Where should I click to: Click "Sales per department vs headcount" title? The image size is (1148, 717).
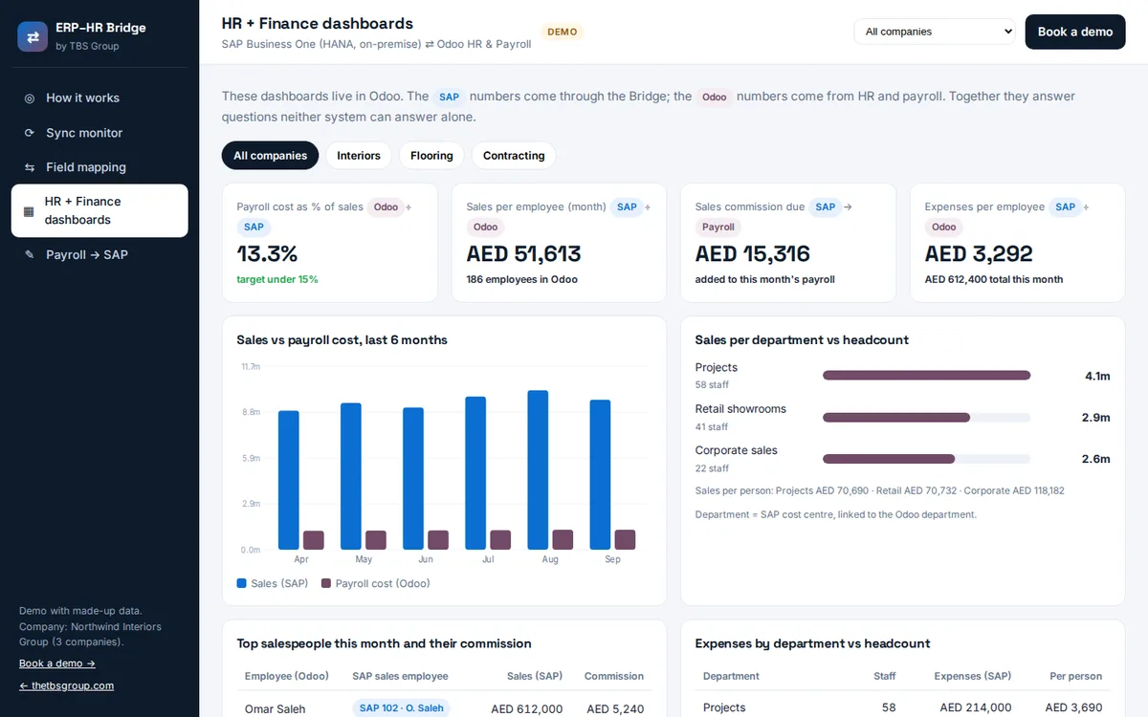pos(802,339)
